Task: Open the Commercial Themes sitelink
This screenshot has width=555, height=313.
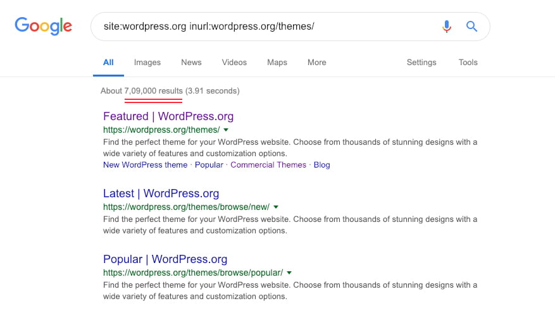Action: click(268, 165)
